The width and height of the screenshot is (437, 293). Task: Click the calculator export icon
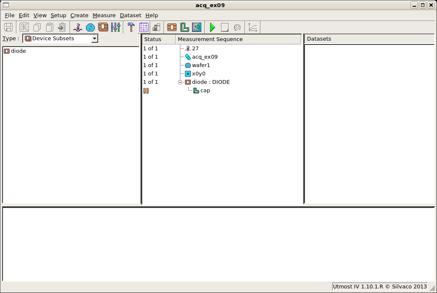click(x=197, y=27)
